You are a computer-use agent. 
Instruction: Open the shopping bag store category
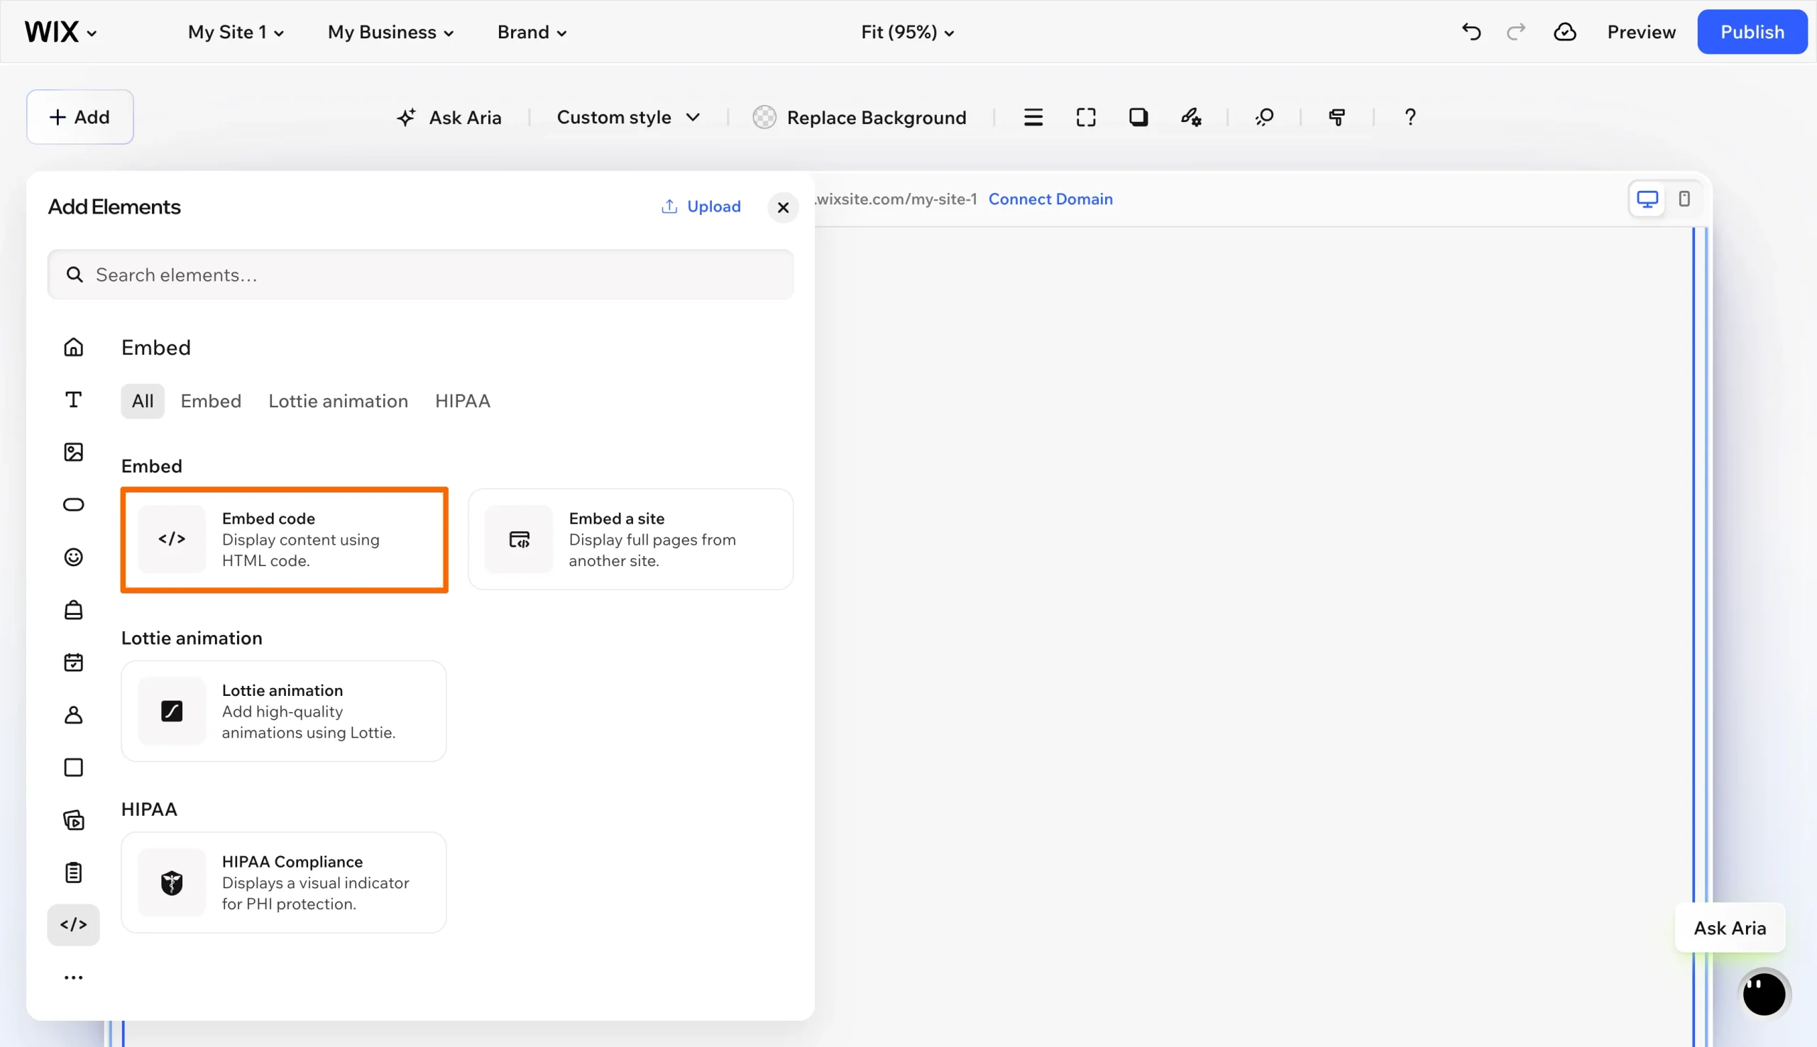[73, 610]
